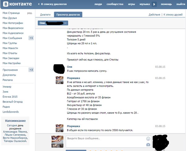187x151 pixels.
Task: Click the К списку друзей link
Action: [x=174, y=15]
